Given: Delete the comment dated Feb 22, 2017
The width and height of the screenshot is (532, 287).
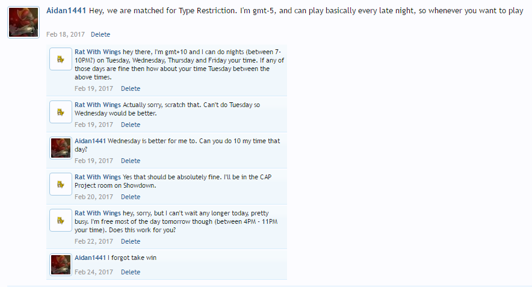Looking at the screenshot, I should [x=131, y=241].
